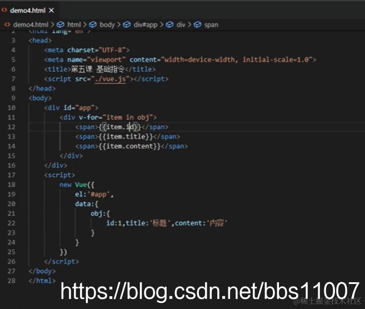Click the opening <head> tag
This screenshot has width=365, height=309.
coord(40,40)
